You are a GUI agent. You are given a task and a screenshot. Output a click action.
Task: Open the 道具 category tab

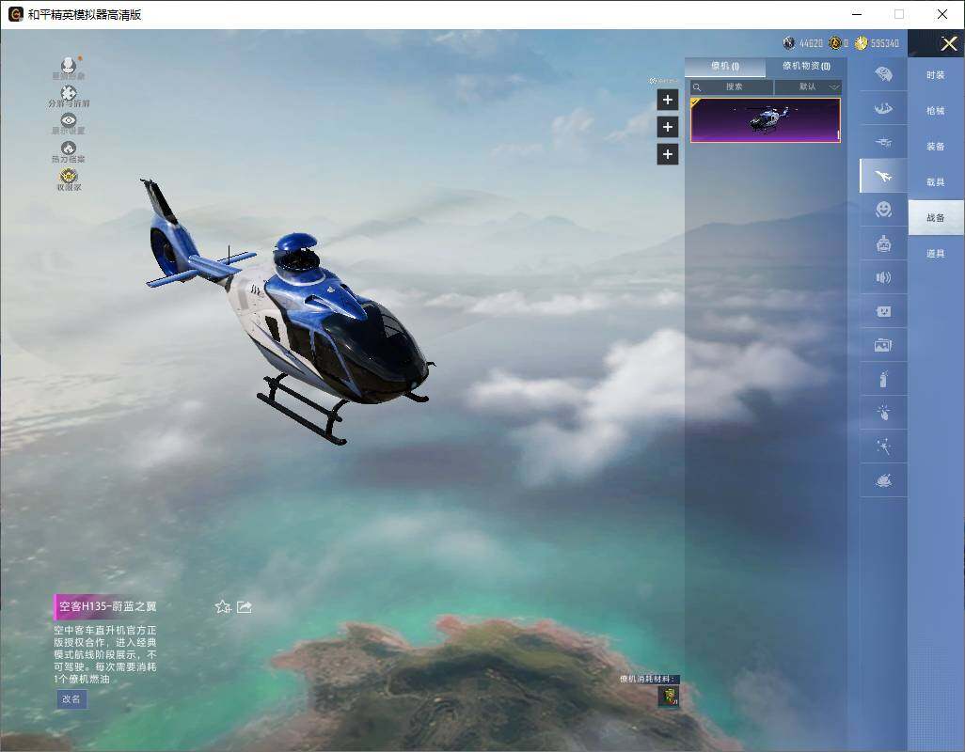click(x=936, y=254)
